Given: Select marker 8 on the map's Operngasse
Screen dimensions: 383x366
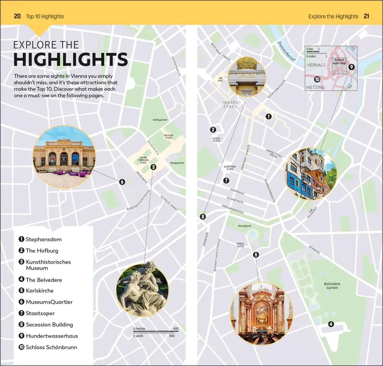Looking at the screenshot, I should (203, 217).
